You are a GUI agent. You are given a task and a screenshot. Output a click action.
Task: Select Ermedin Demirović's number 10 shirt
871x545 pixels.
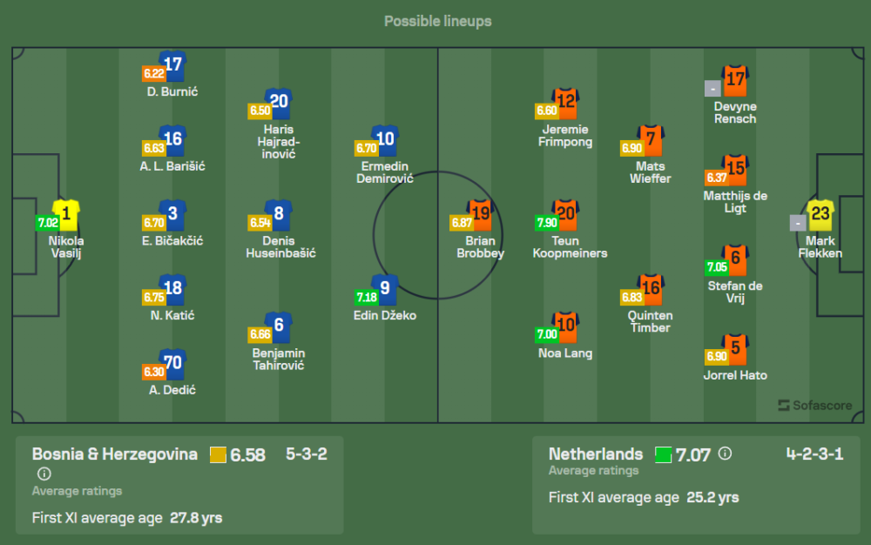[x=385, y=141]
